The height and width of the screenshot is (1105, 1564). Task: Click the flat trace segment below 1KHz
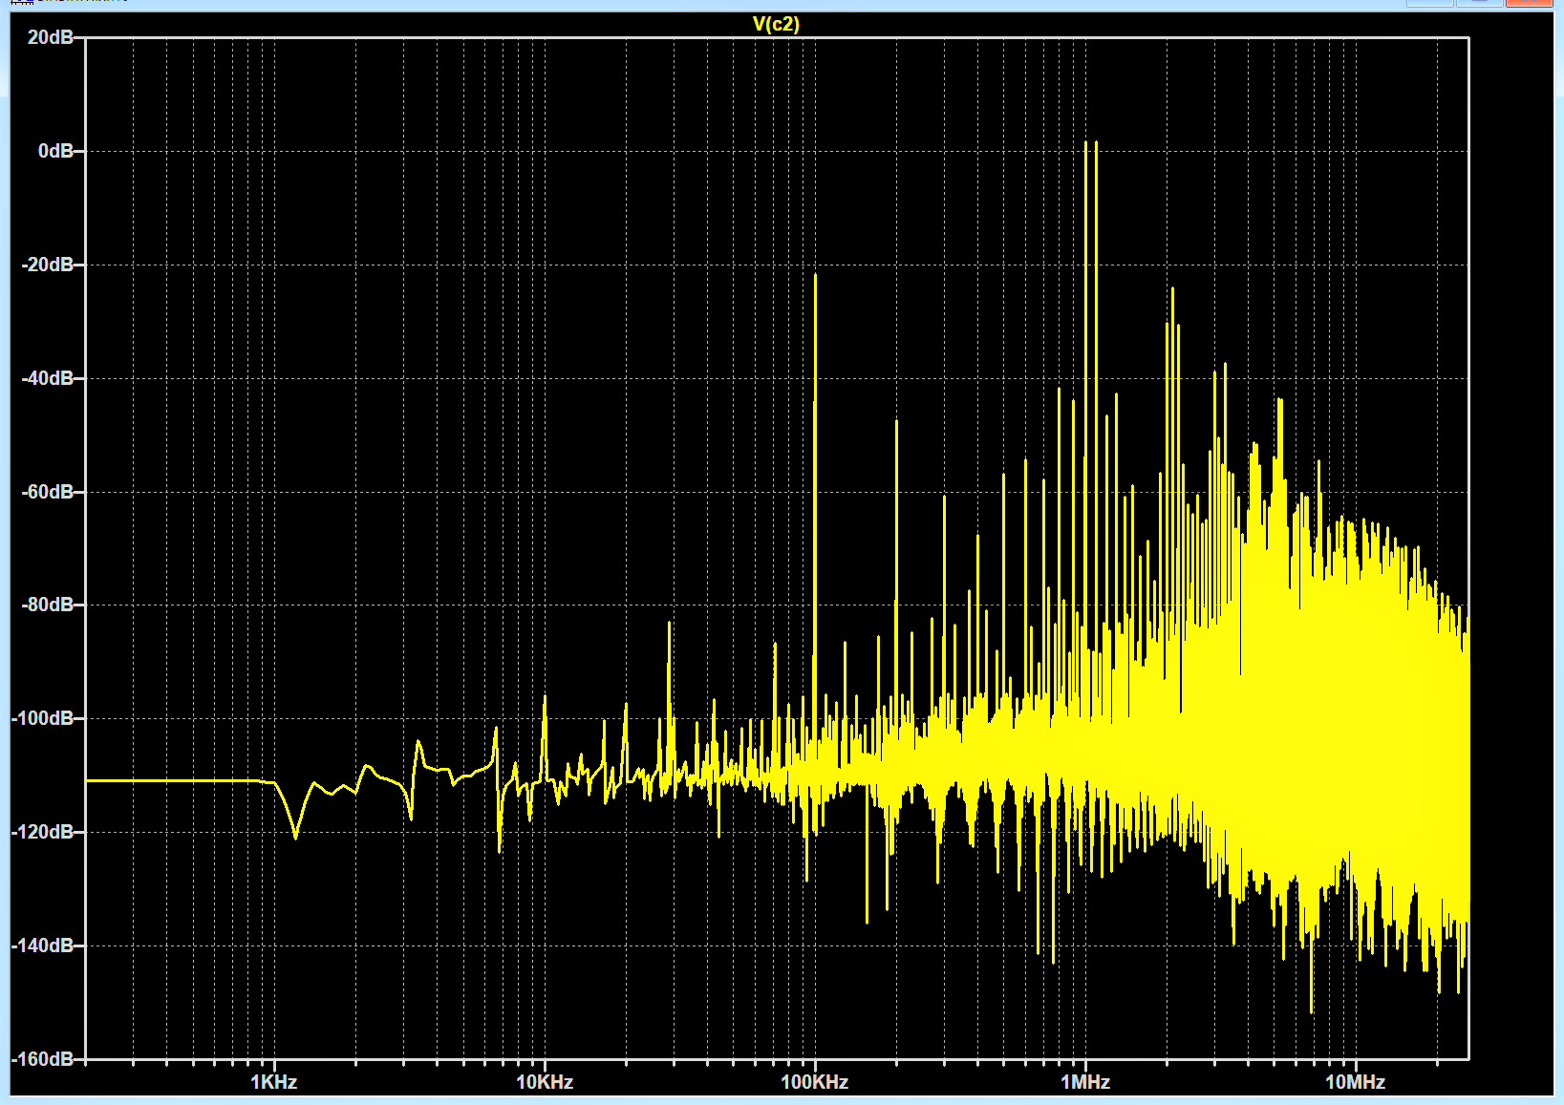(172, 780)
